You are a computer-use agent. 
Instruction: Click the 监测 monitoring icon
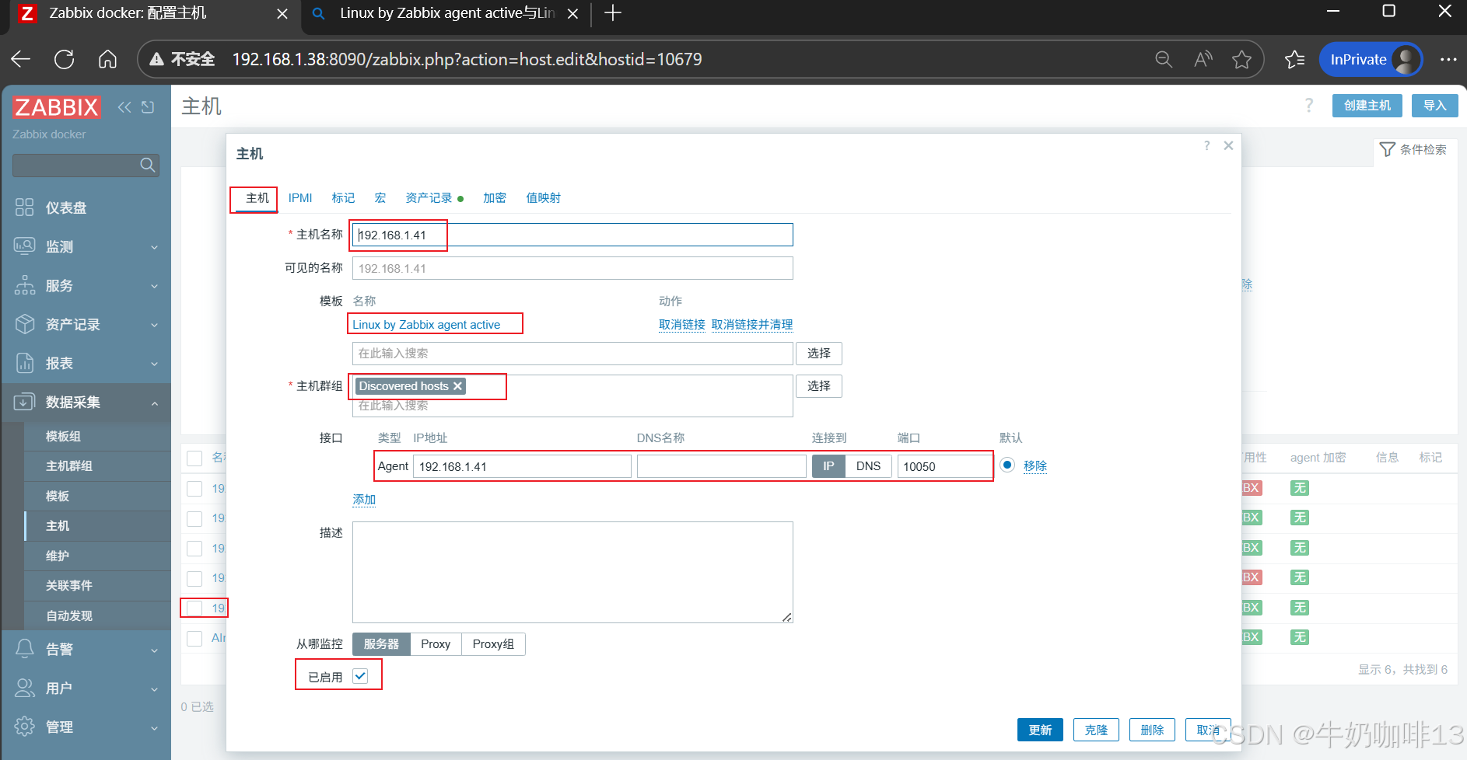[x=25, y=246]
